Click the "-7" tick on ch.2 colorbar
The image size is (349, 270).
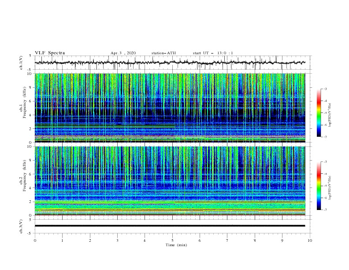pos(325,210)
